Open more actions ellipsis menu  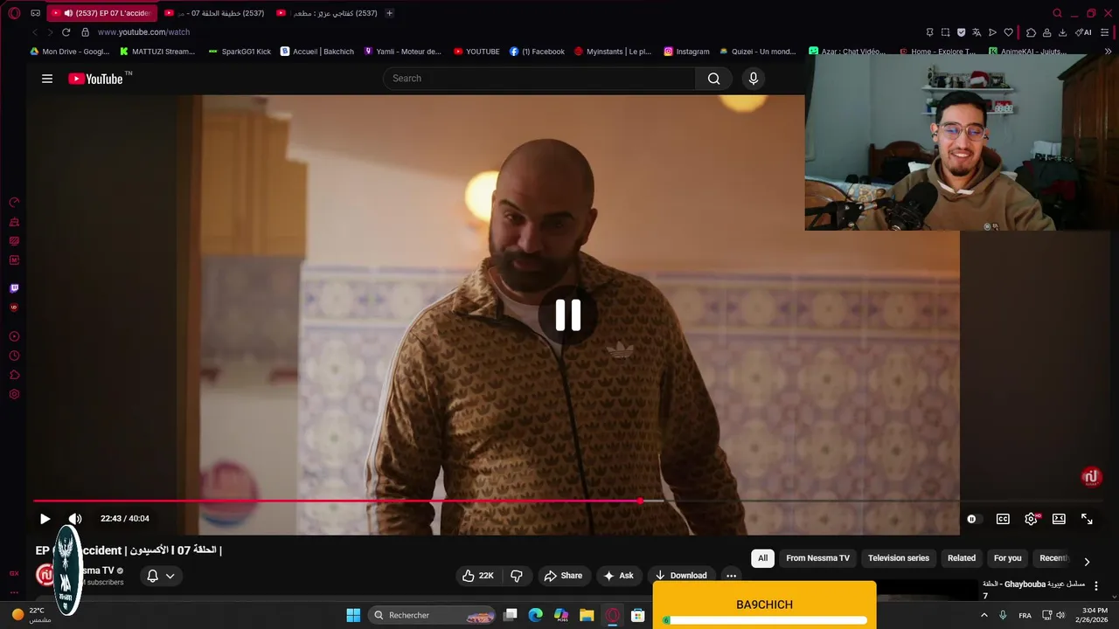(731, 576)
